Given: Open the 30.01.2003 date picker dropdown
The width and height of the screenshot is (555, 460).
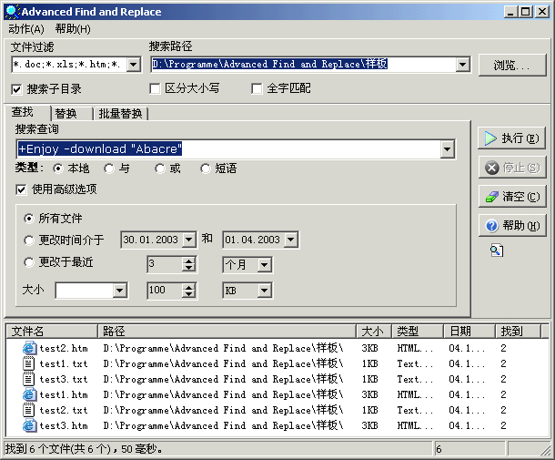Looking at the screenshot, I should click(189, 240).
